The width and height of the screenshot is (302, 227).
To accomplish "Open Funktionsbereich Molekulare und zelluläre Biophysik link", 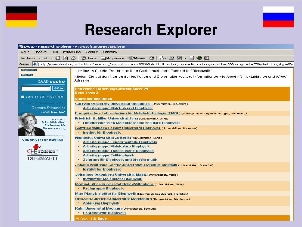I will click(131, 123).
